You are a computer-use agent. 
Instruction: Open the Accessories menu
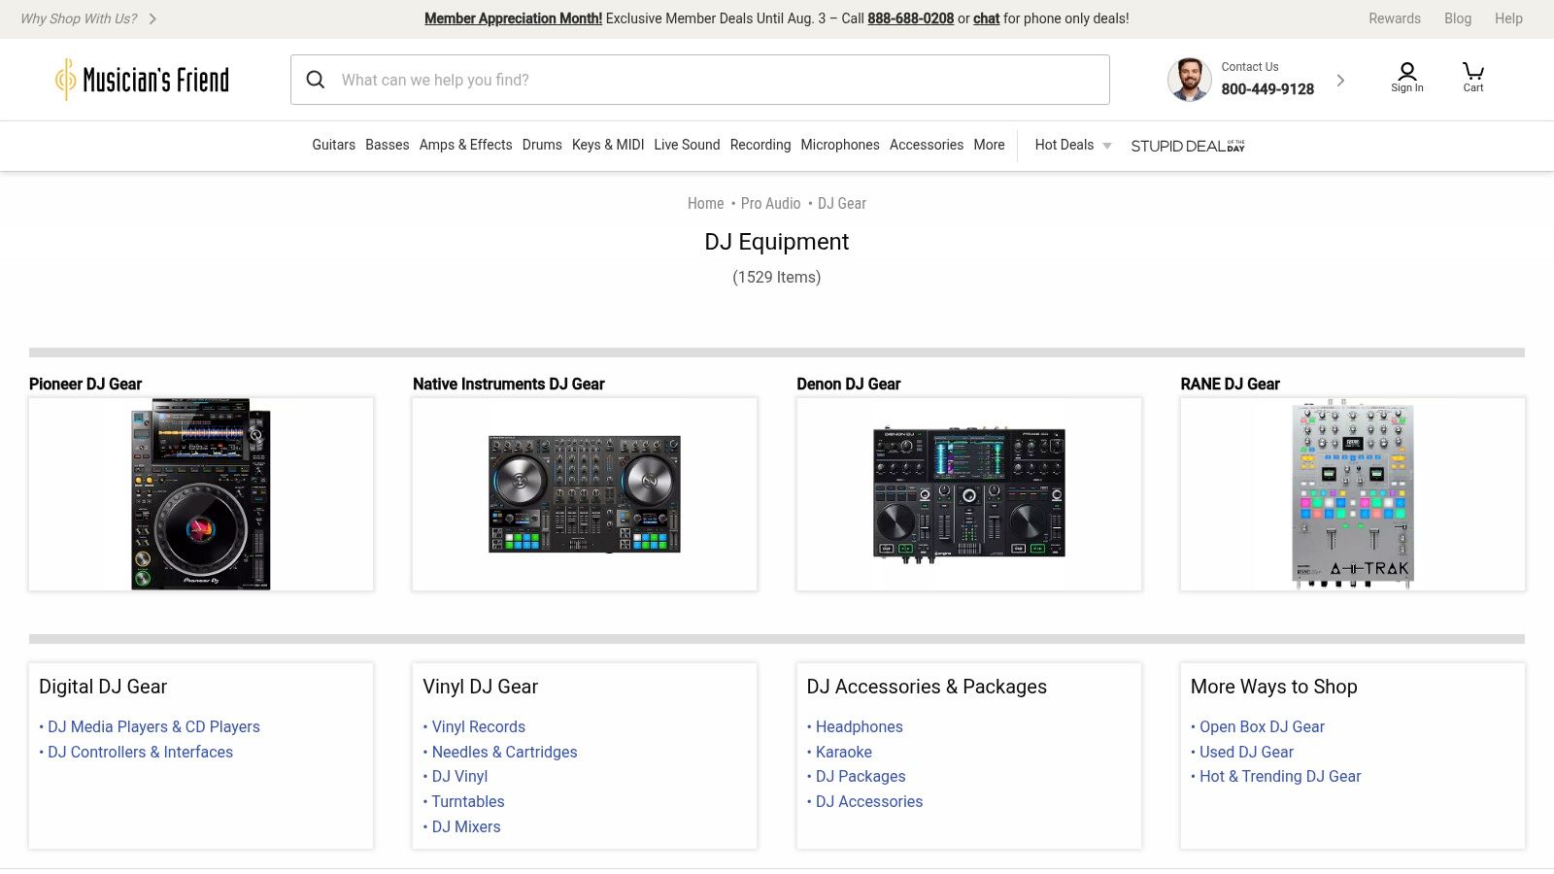927,145
